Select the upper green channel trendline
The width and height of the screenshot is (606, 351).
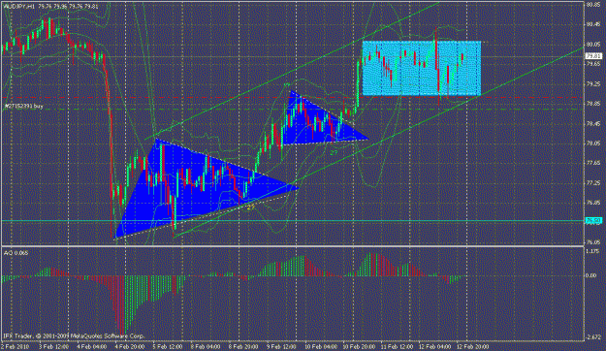tap(292, 71)
